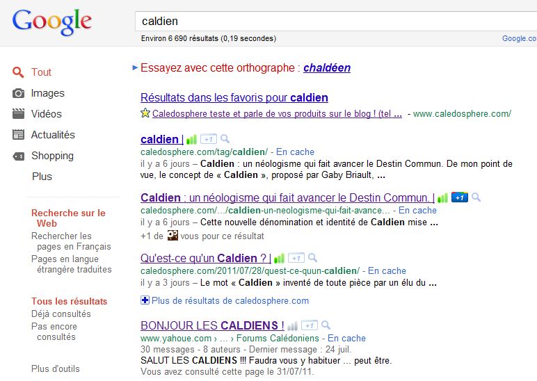Click magnifier preview icon next to Qu'est-ce qu'un Caldien
537x381 pixels.
tap(313, 258)
